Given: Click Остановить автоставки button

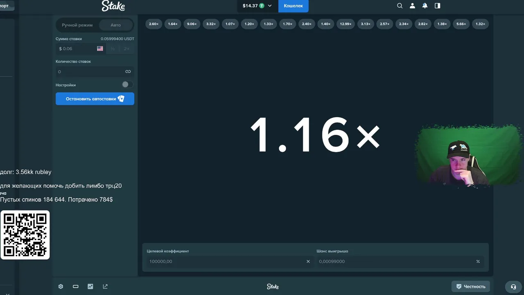Looking at the screenshot, I should (x=95, y=99).
